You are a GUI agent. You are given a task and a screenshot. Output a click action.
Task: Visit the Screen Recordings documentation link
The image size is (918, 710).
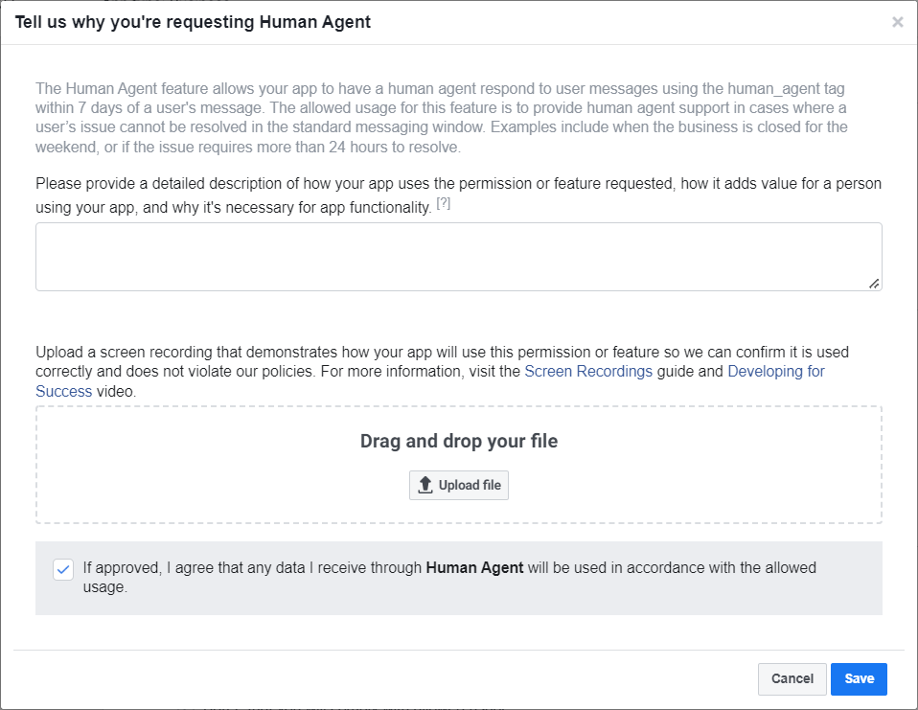click(x=588, y=371)
